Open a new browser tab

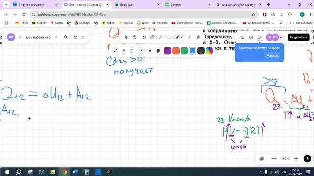pos(268,4)
